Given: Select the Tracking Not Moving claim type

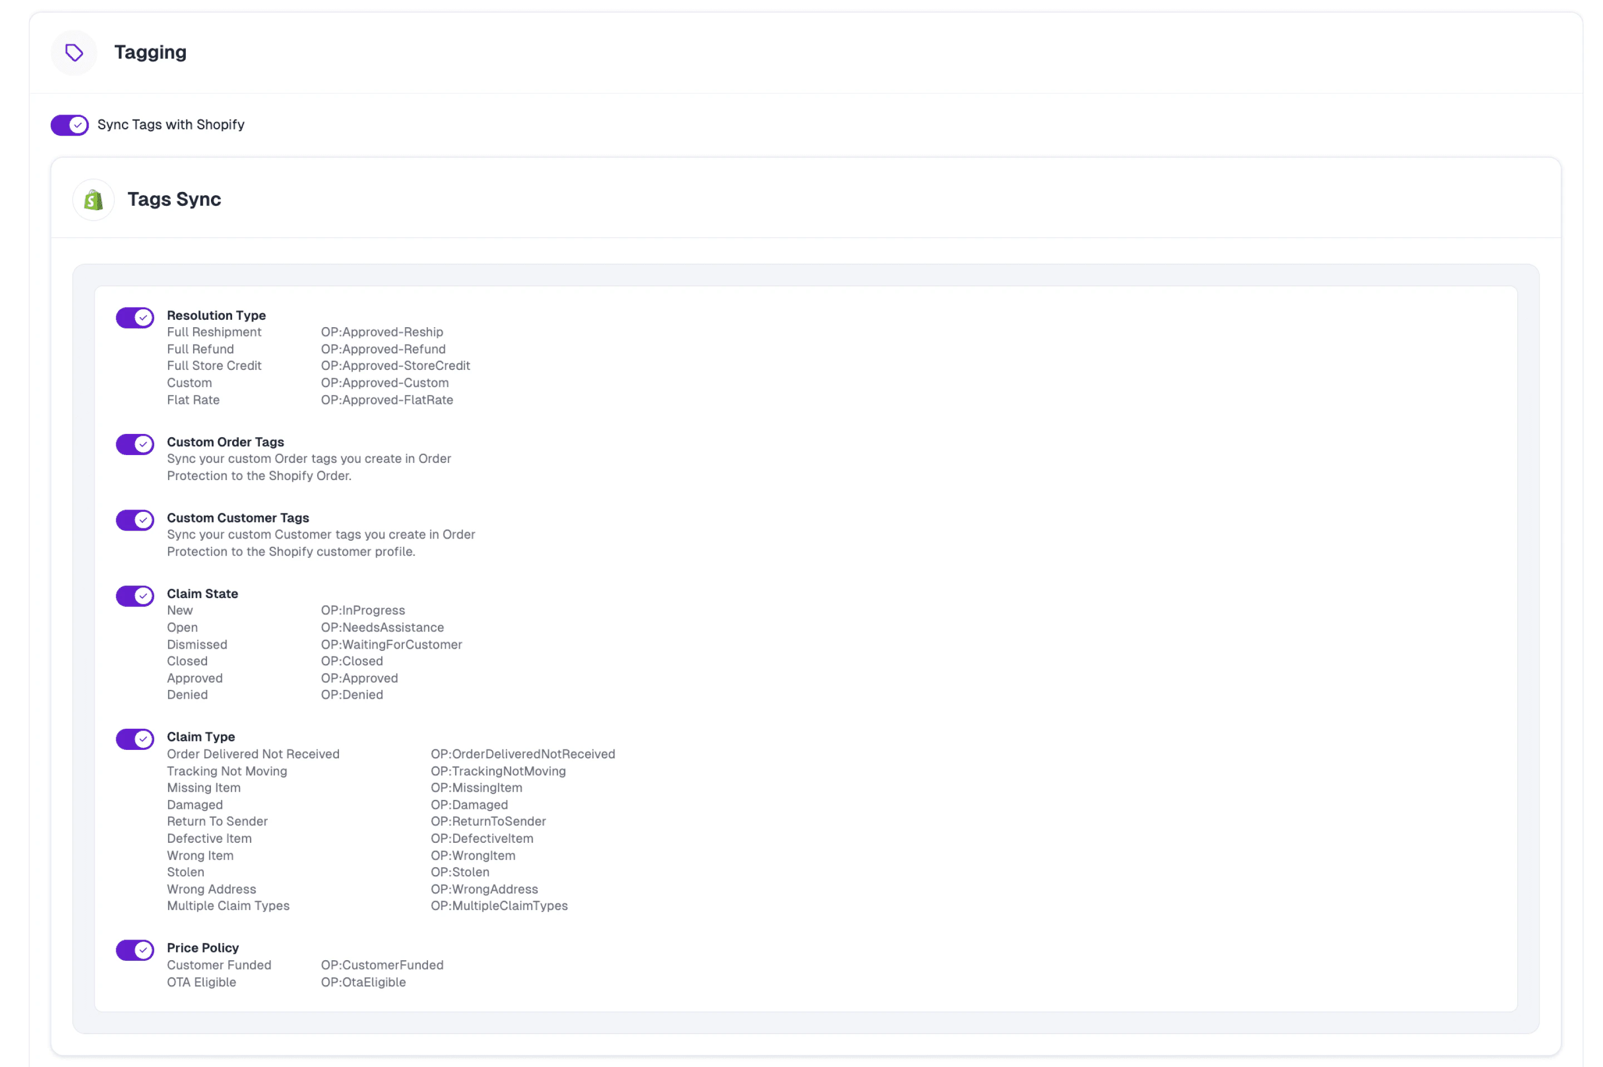Looking at the screenshot, I should coord(227,771).
